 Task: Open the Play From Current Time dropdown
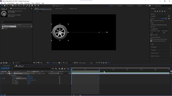coord(160,29)
